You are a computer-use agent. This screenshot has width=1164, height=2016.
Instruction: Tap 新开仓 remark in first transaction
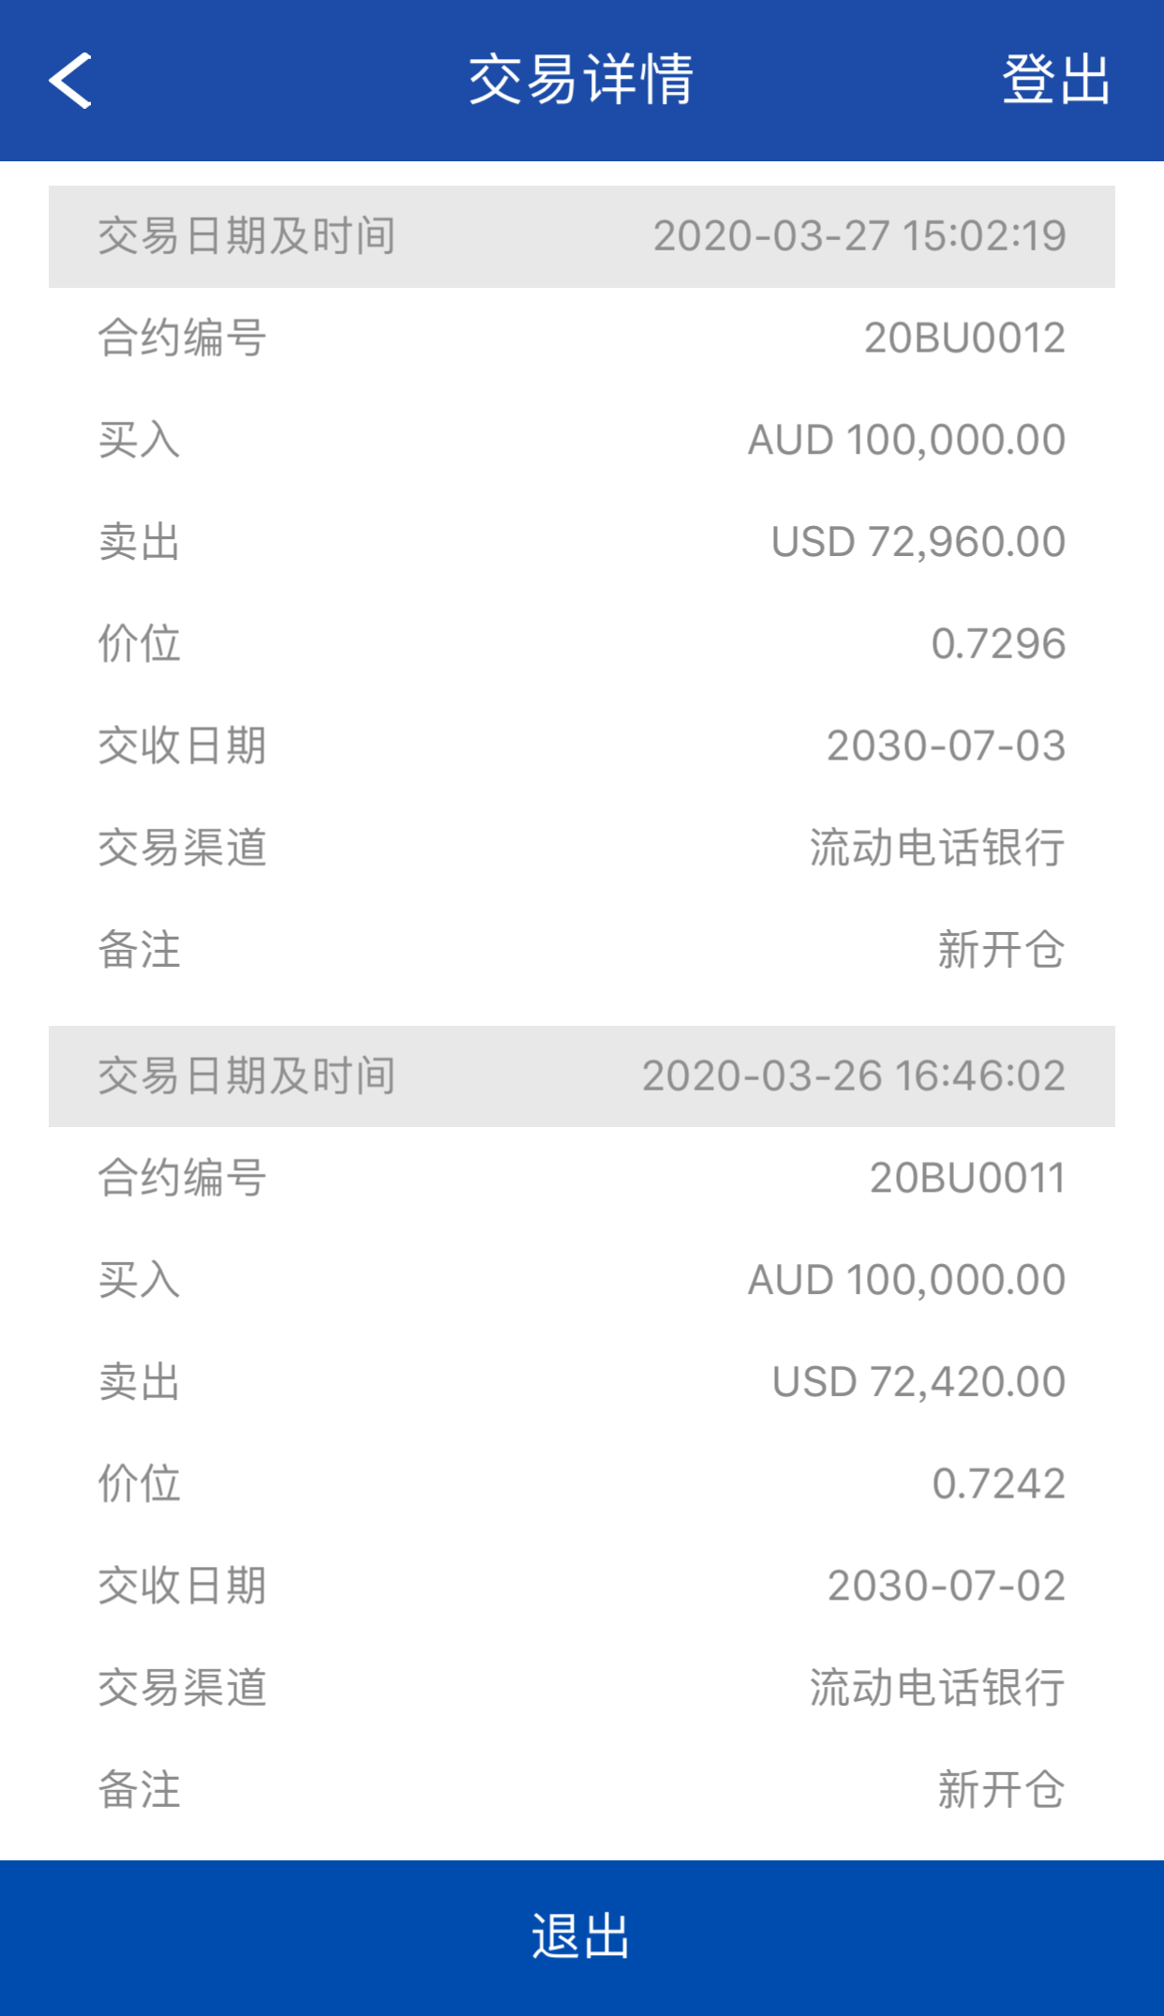coord(1001,950)
